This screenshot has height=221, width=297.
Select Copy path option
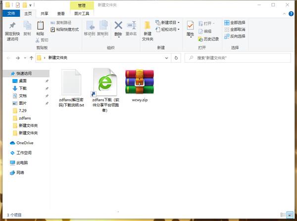click(61, 23)
